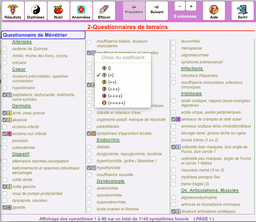Check urticaire checkbox
The image size is (256, 222).
(5, 63)
